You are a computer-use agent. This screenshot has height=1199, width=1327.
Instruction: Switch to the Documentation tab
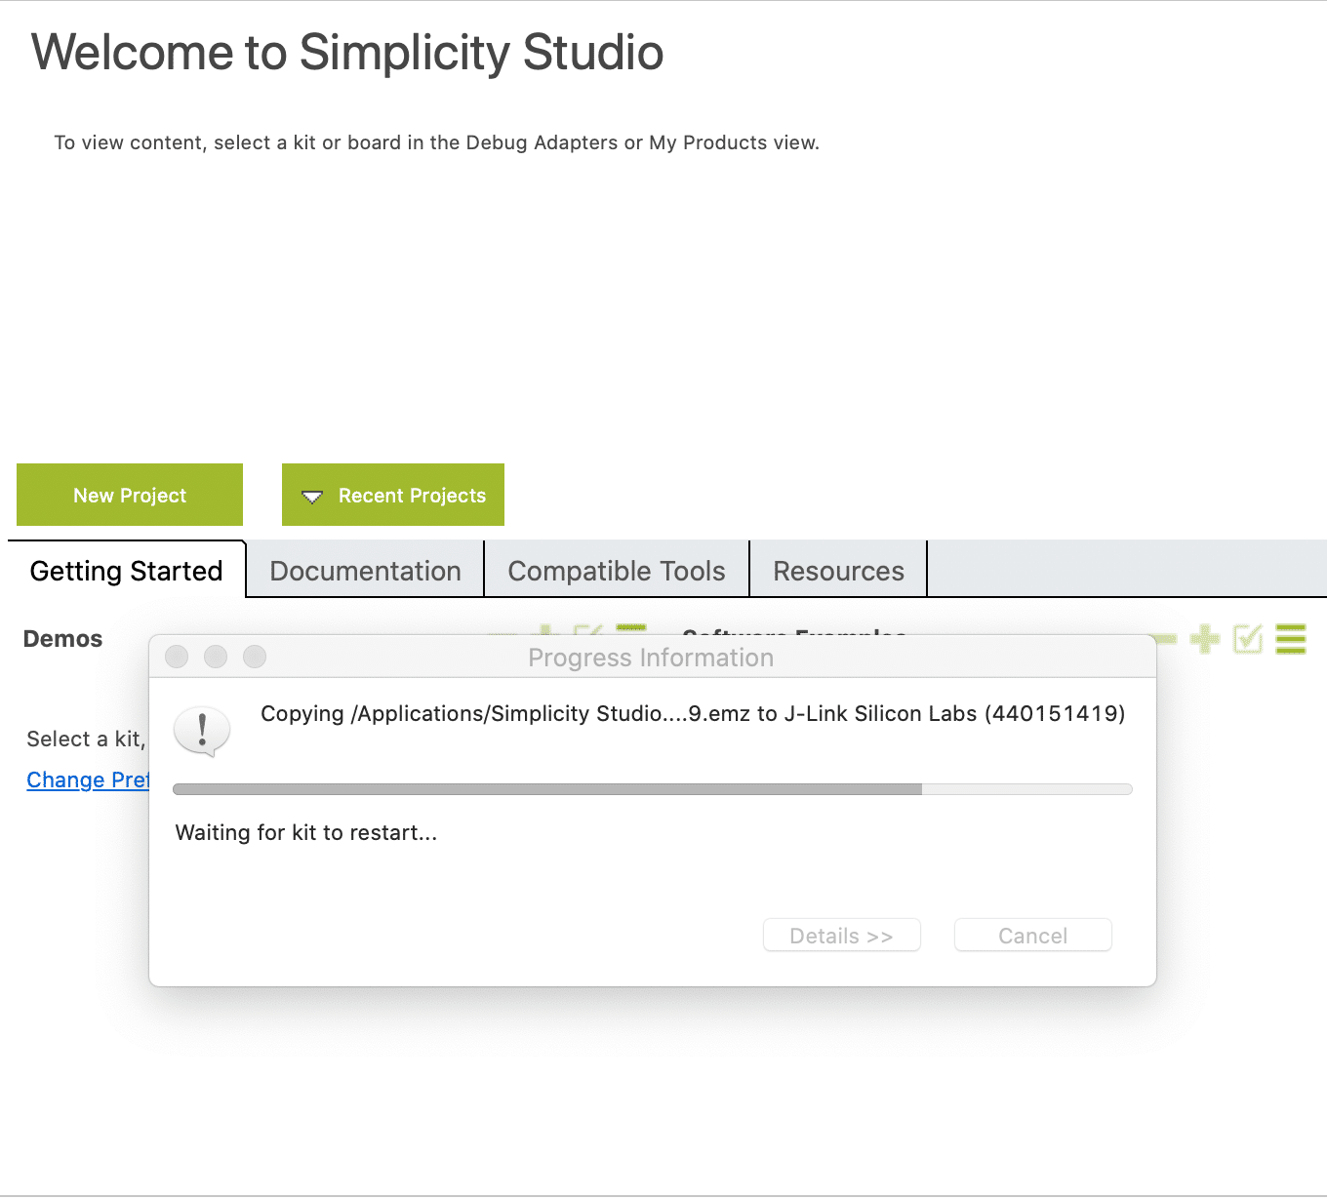(365, 570)
